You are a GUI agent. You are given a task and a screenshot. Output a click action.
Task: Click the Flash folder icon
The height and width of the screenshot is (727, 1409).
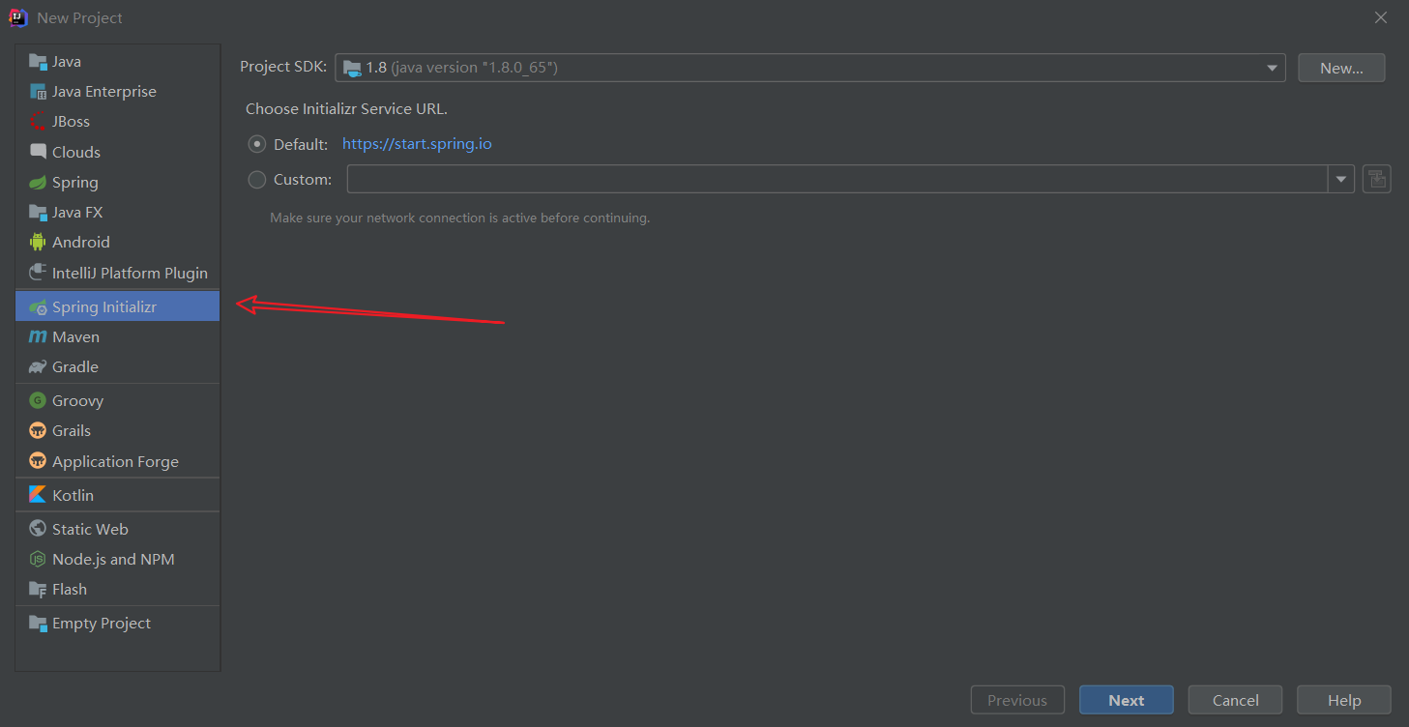(x=38, y=589)
